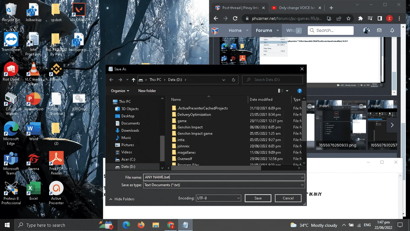The image size is (410, 231).
Task: Select the TeamViewer desktop icon
Action: pyautogui.click(x=11, y=42)
